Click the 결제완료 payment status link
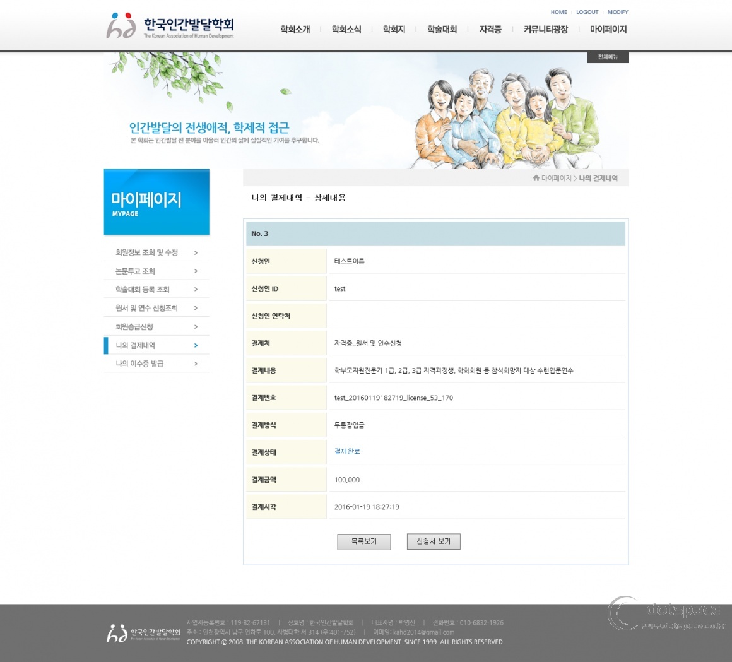This screenshot has width=732, height=662. click(346, 452)
